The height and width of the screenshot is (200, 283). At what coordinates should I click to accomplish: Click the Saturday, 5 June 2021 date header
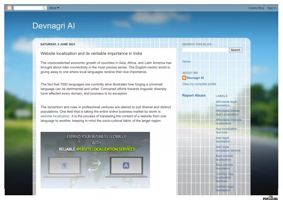[58, 44]
